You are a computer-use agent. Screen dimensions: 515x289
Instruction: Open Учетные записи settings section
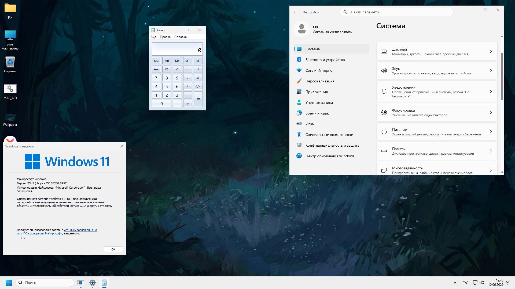tap(331, 102)
